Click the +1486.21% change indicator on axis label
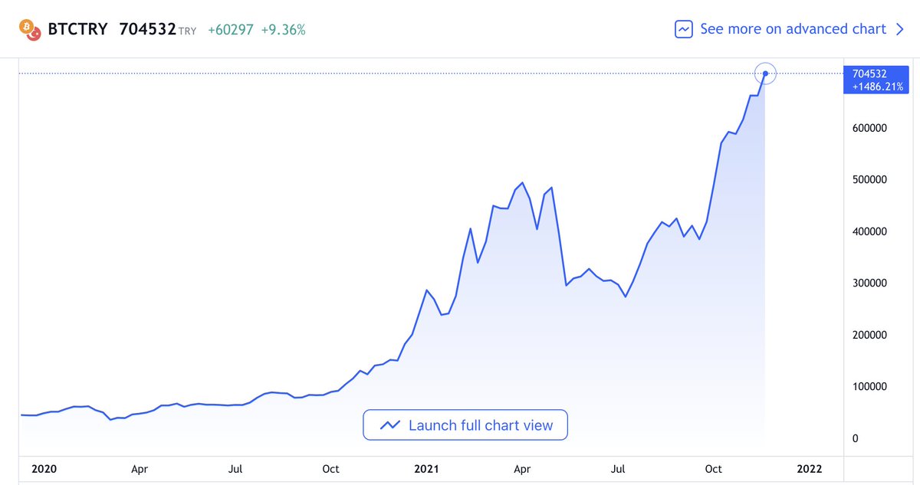Screen dimensions: 920x485 [x=875, y=87]
